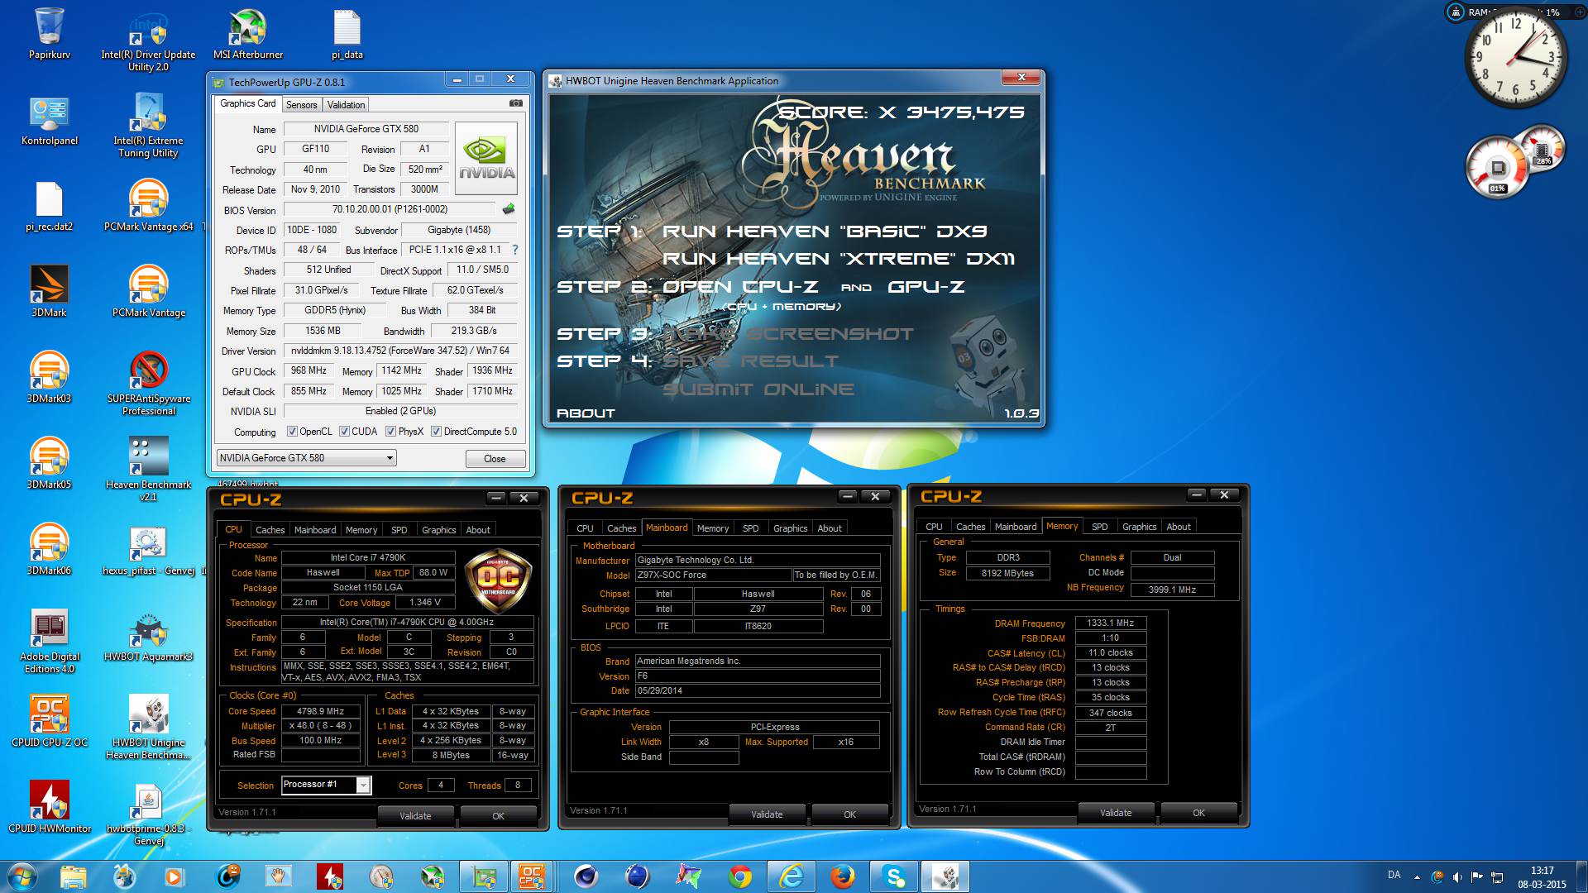
Task: Open MSI Afterburner desktop shortcut
Action: tap(247, 33)
